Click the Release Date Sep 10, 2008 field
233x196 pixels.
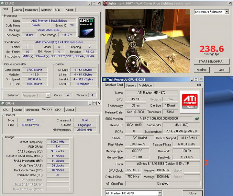point(135,112)
